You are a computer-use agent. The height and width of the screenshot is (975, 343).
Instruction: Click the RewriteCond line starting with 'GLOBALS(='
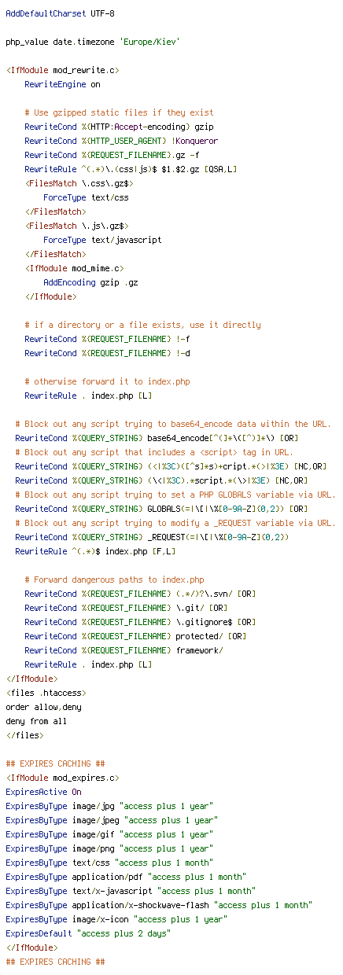(x=161, y=509)
